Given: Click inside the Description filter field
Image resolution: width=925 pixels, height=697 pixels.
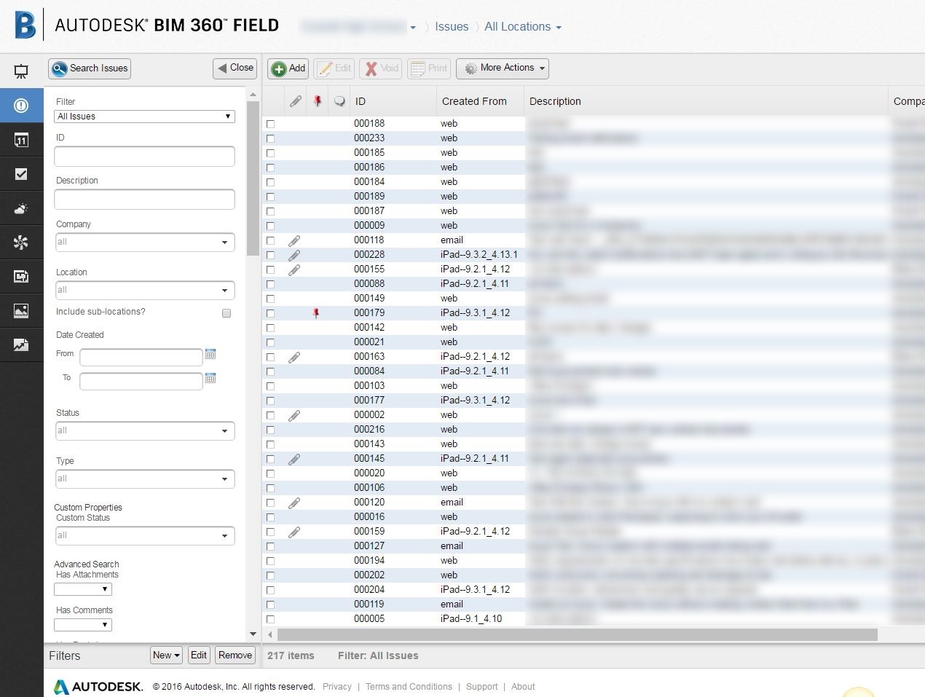Looking at the screenshot, I should coord(143,199).
